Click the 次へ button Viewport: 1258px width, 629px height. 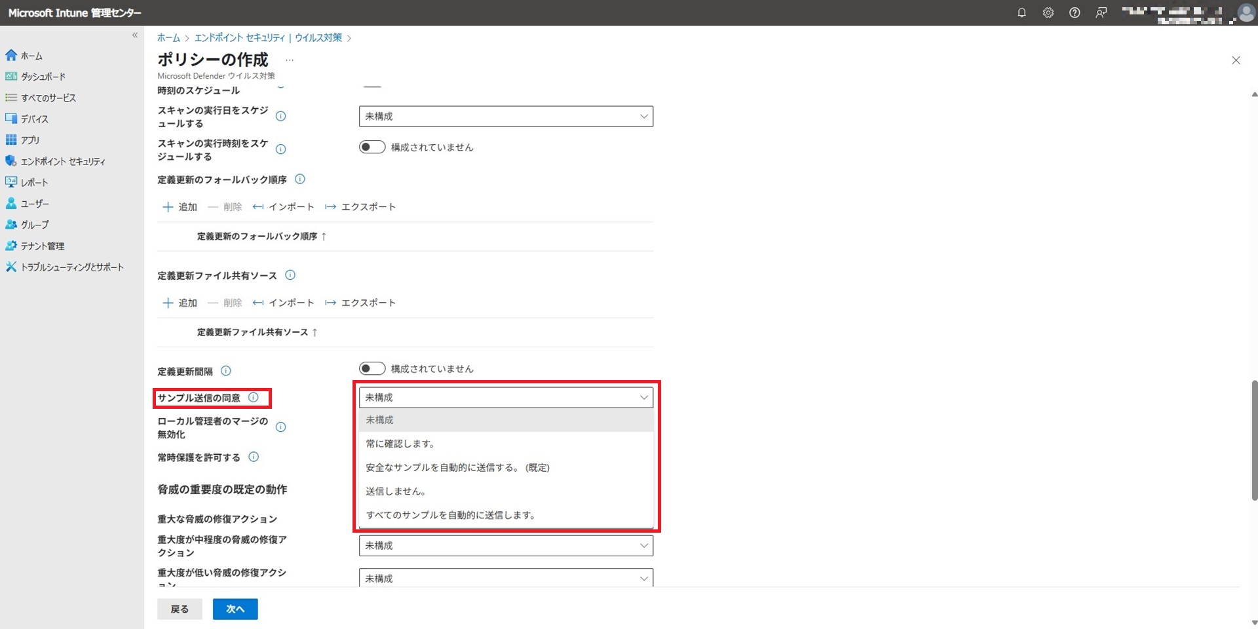click(235, 609)
